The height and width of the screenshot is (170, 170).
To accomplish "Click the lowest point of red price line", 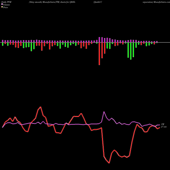I will pyautogui.click(x=109, y=163).
